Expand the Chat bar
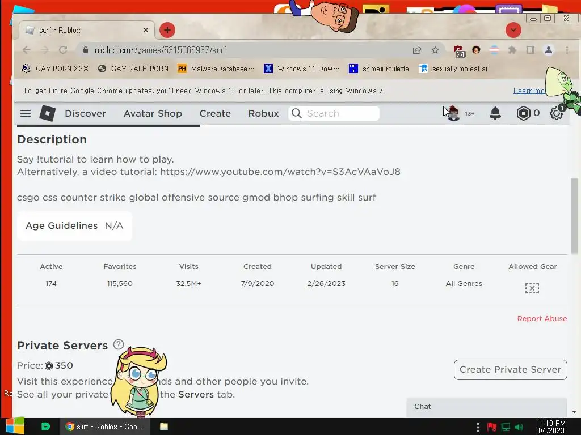The width and height of the screenshot is (581, 435). click(486, 407)
